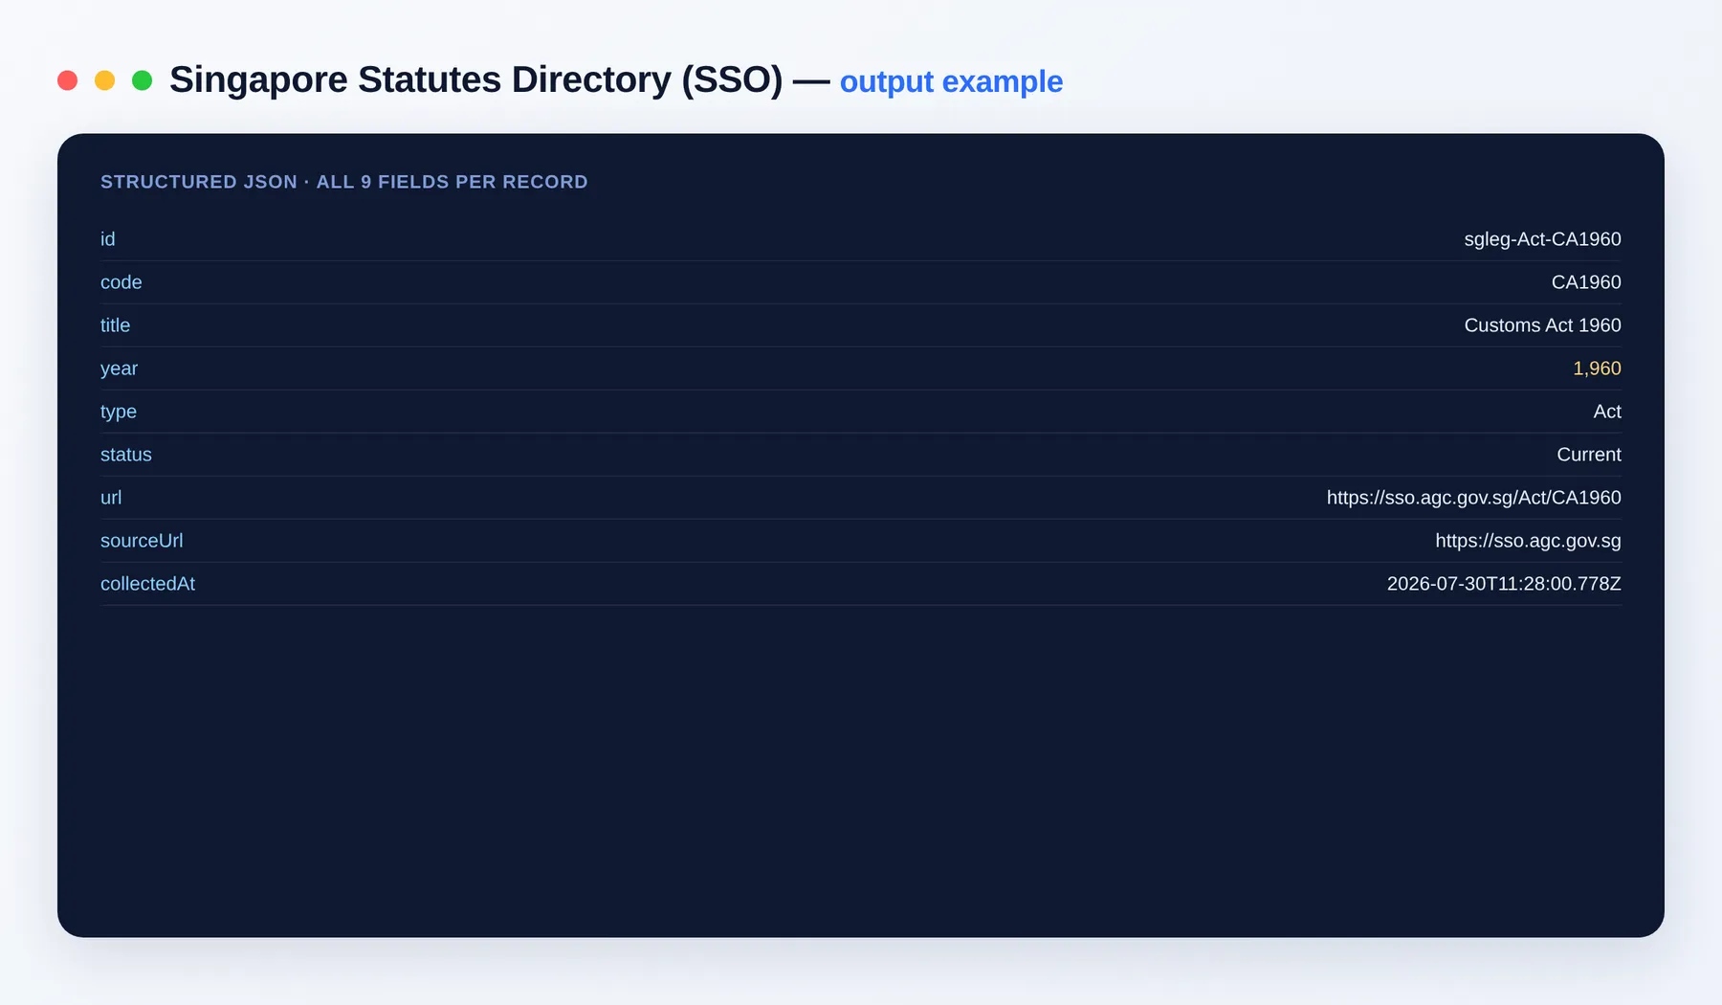Image resolution: width=1722 pixels, height=1005 pixels.
Task: Select the value 'sgleg-Act-CA1960'
Action: click(x=1542, y=239)
